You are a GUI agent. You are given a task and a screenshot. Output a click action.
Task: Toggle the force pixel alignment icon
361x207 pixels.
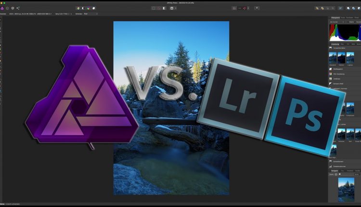[x=234, y=8]
